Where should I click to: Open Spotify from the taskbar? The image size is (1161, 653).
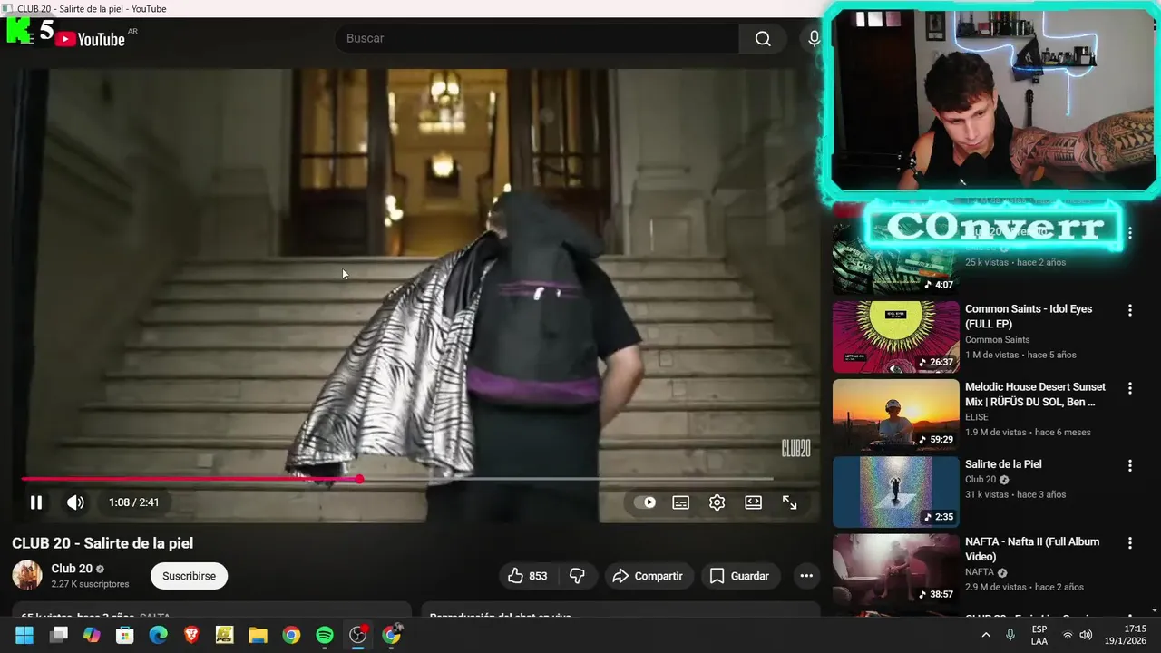325,635
